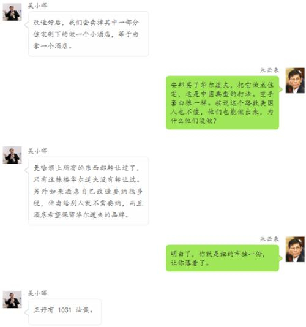
Task: Click the 吴小晖 name above the 曼哈顿 bubble
Action: [x=37, y=151]
